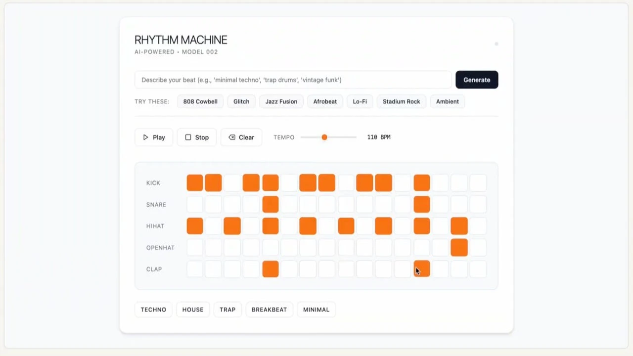Enable Hihat step 2

click(214, 226)
